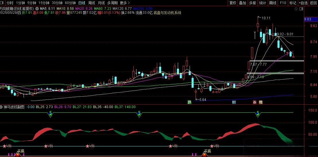
Task: Click the rightmost blue S signal marker
Action: [258, 113]
